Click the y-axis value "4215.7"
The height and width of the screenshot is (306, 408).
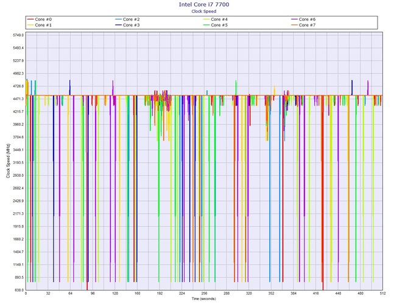tap(18, 112)
